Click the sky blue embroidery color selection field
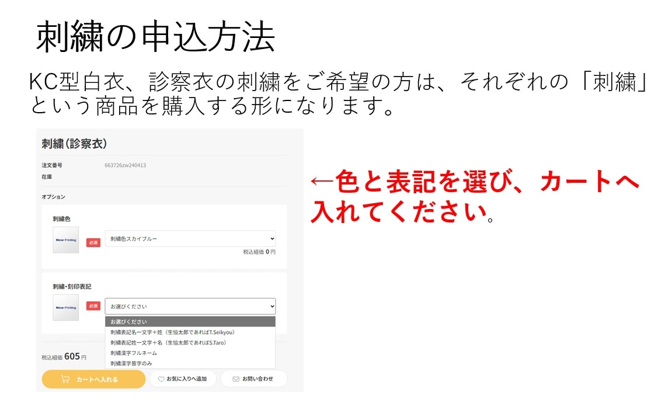This screenshot has height=400, width=658. point(190,238)
